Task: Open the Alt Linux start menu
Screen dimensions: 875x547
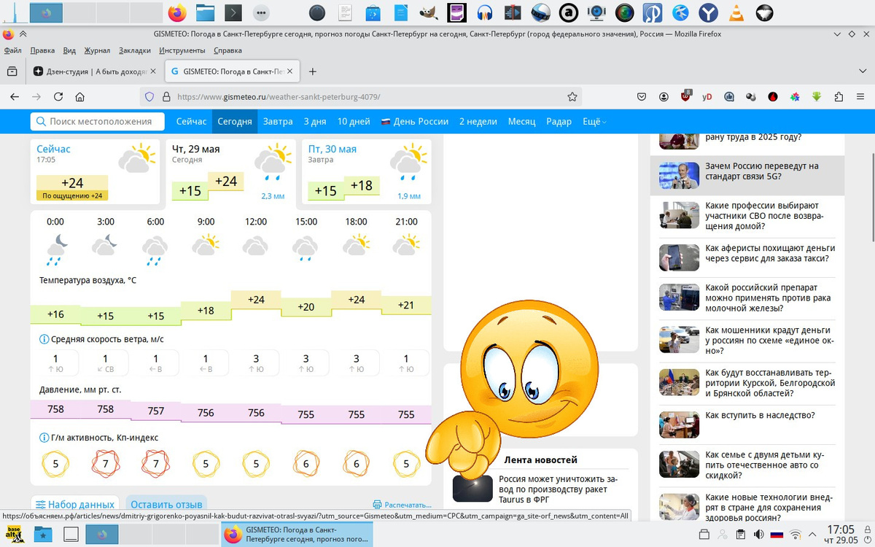Action: click(x=15, y=534)
